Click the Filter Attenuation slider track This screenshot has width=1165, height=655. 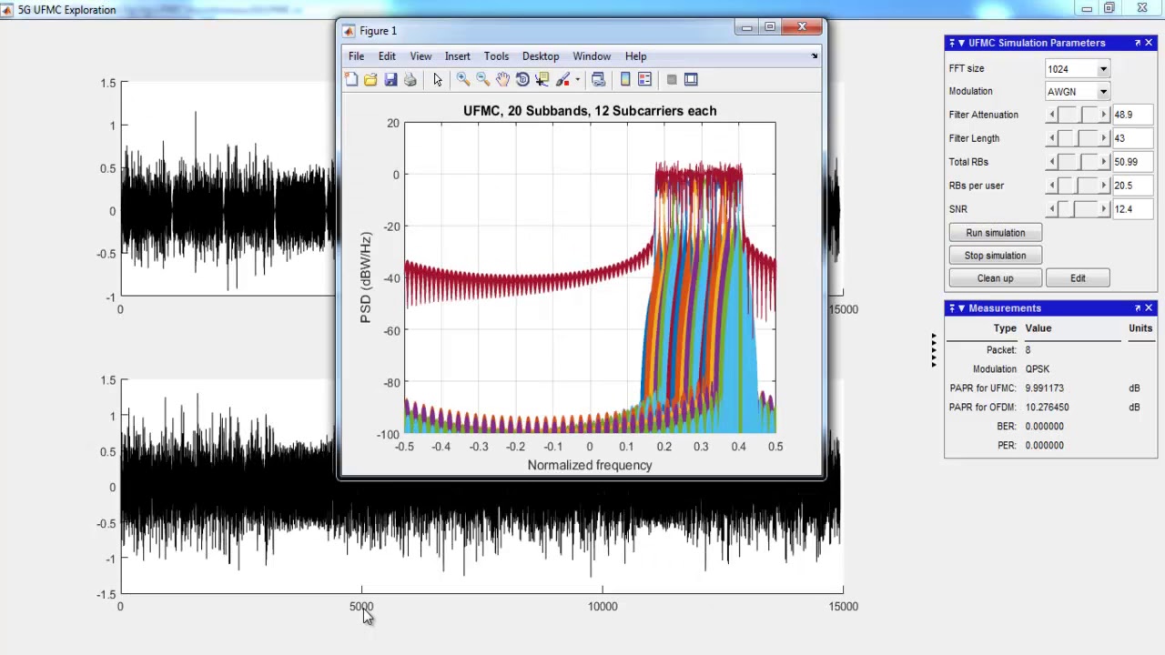tap(1078, 115)
